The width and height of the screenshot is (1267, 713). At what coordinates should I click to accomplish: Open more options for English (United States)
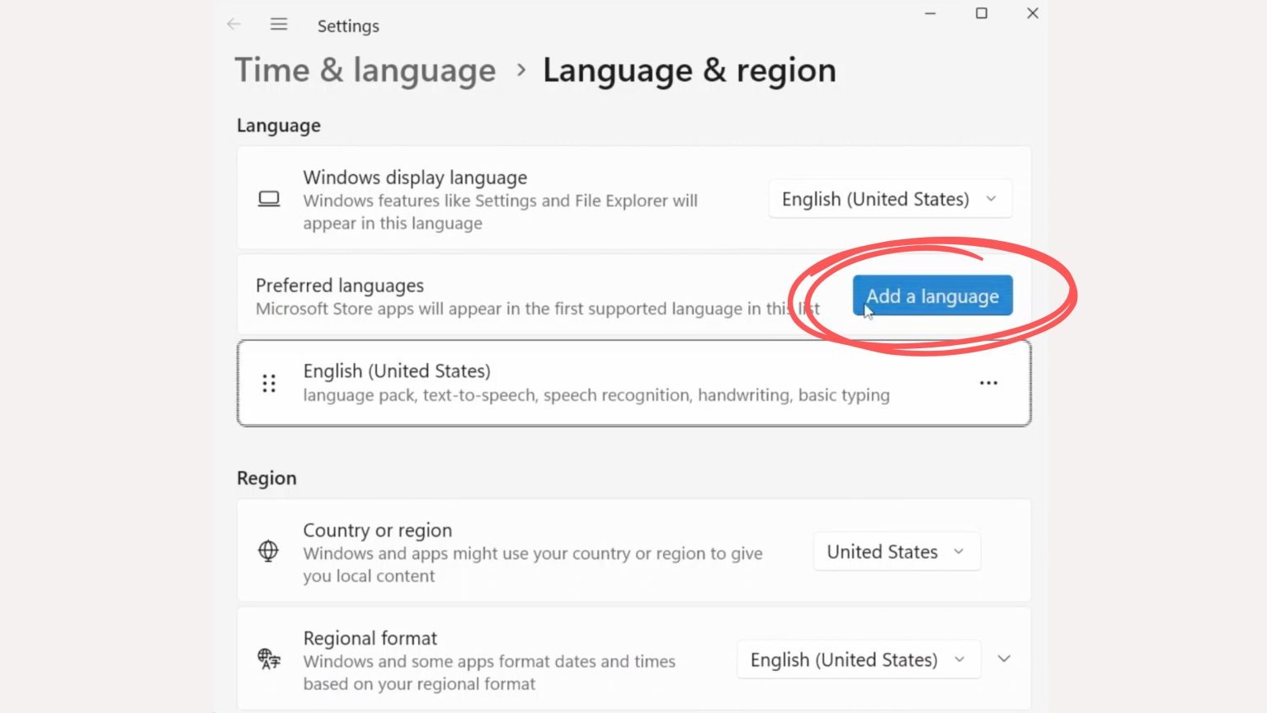[x=988, y=384]
